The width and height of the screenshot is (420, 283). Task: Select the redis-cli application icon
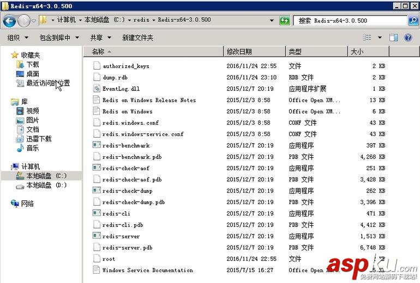(97, 213)
